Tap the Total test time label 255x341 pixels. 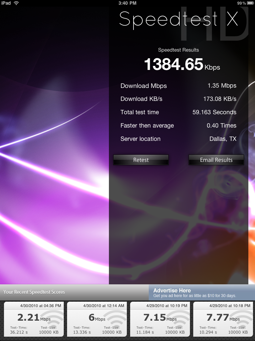pyautogui.click(x=140, y=112)
